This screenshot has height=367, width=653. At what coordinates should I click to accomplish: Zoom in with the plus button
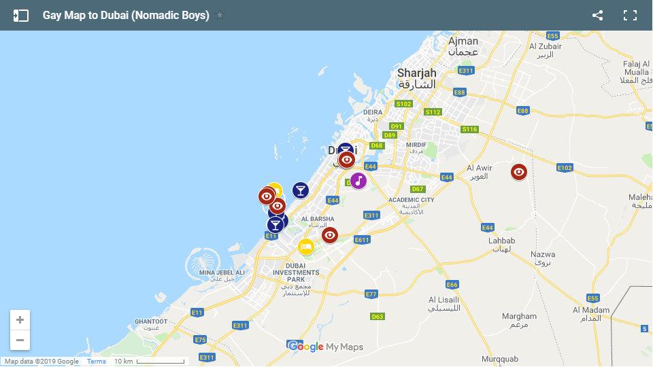20,320
